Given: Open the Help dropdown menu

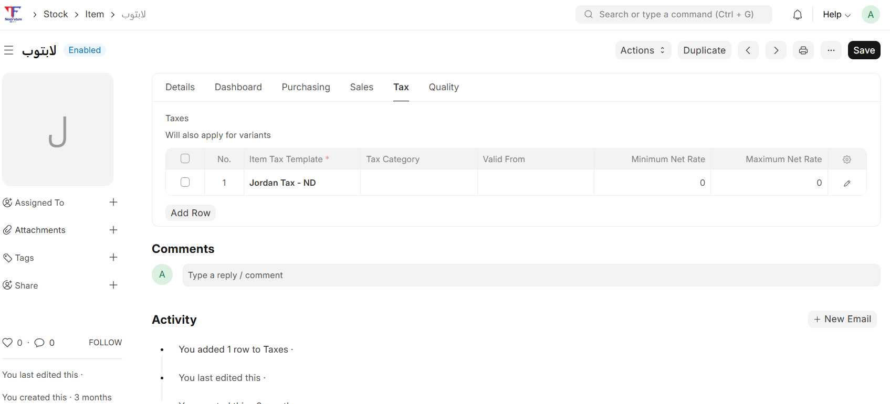Looking at the screenshot, I should click(x=836, y=15).
